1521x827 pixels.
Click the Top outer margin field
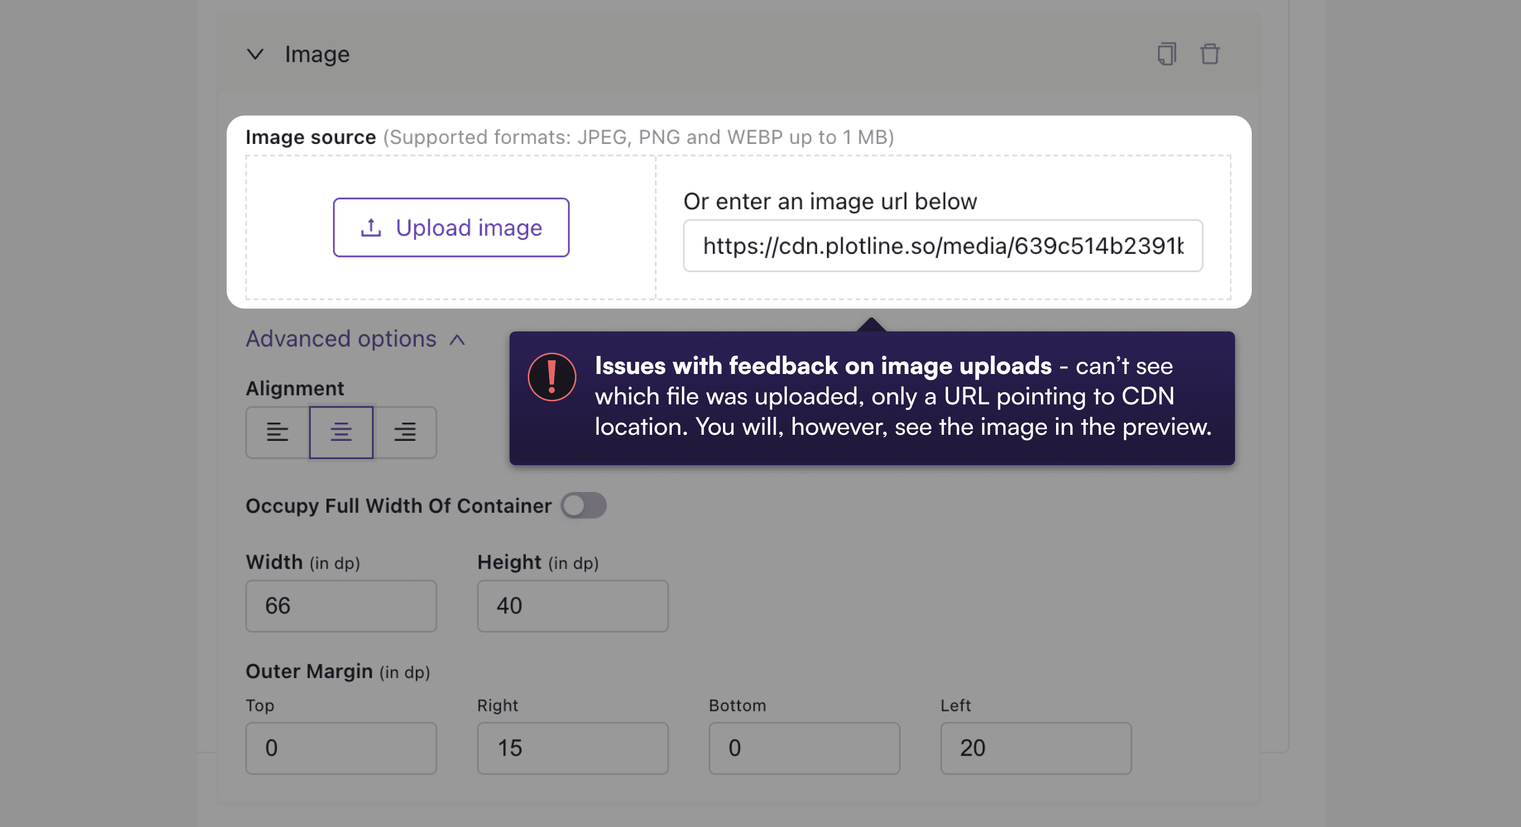341,748
